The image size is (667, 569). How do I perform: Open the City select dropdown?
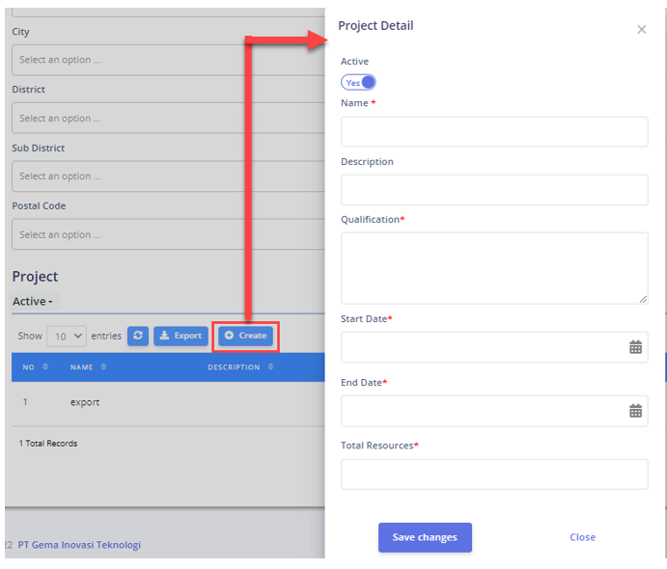click(x=168, y=60)
